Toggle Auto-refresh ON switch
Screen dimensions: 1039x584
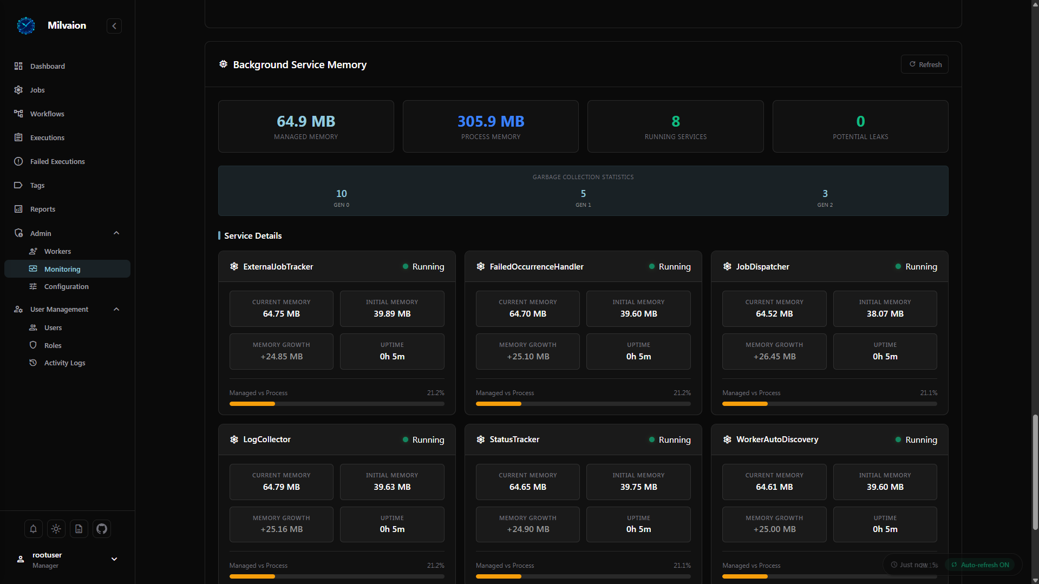point(980,565)
